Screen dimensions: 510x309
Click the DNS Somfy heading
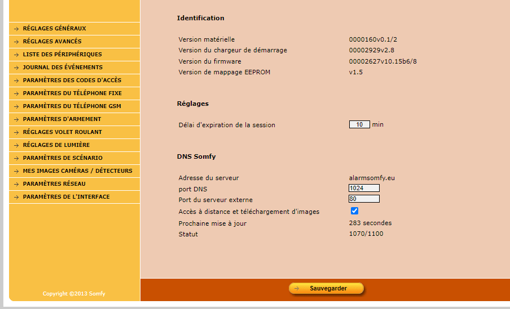coord(196,156)
